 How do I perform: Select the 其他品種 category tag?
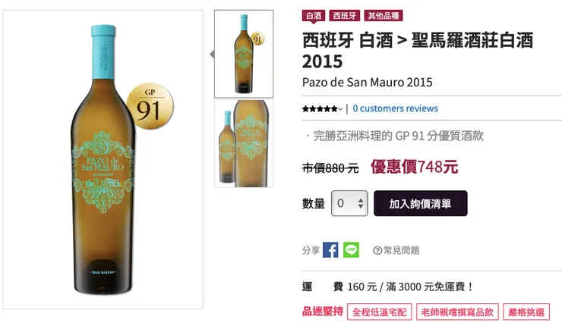click(x=384, y=16)
